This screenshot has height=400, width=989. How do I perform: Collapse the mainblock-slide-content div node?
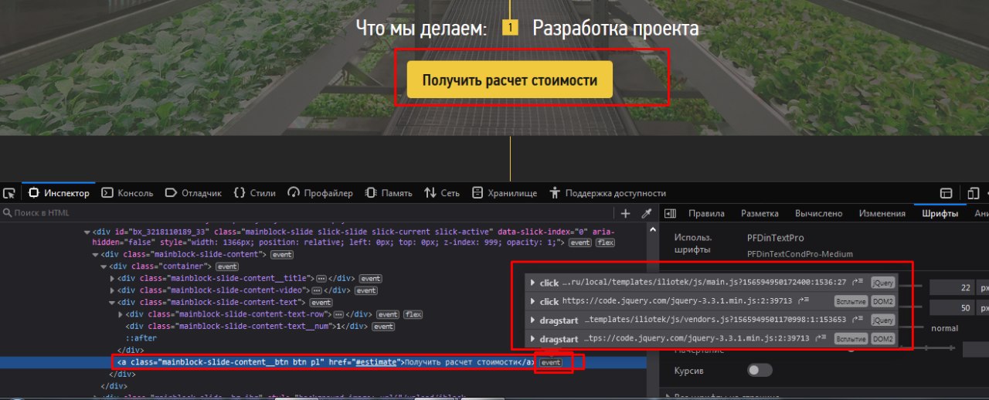pos(95,254)
